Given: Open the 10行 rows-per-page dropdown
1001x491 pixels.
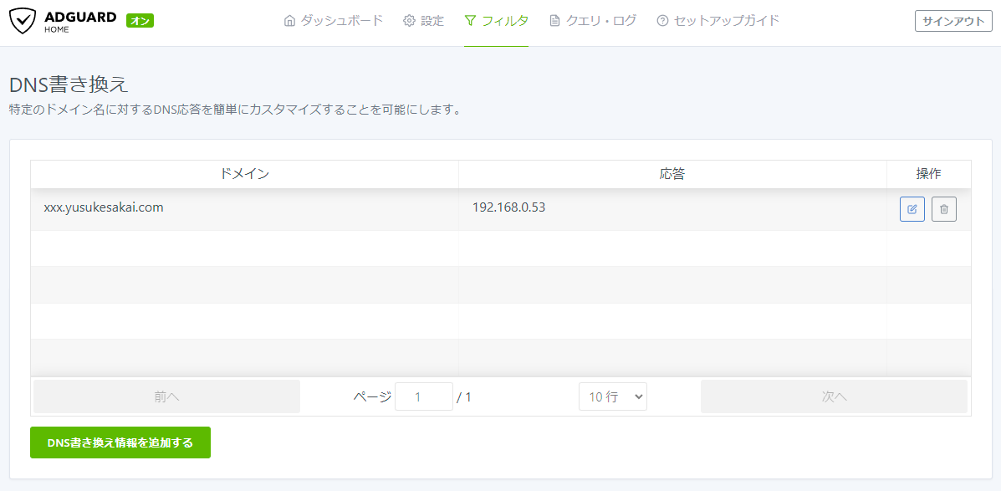Looking at the screenshot, I should 613,396.
